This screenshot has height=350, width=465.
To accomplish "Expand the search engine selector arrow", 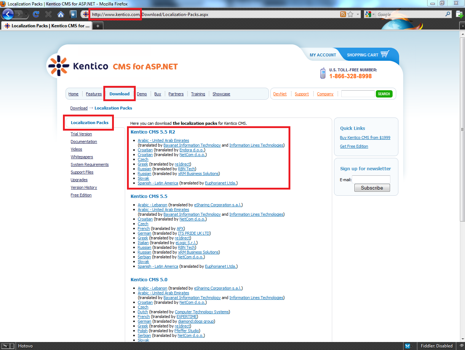I will 373,15.
